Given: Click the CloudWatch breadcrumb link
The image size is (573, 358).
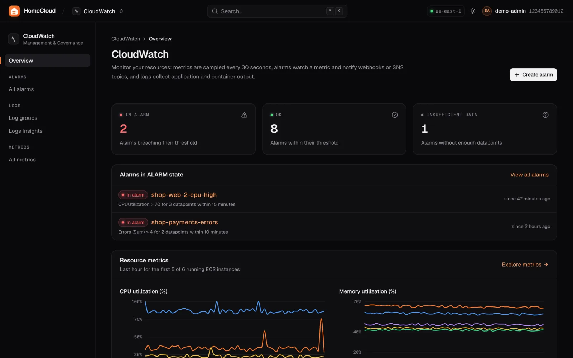Looking at the screenshot, I should click(x=126, y=39).
